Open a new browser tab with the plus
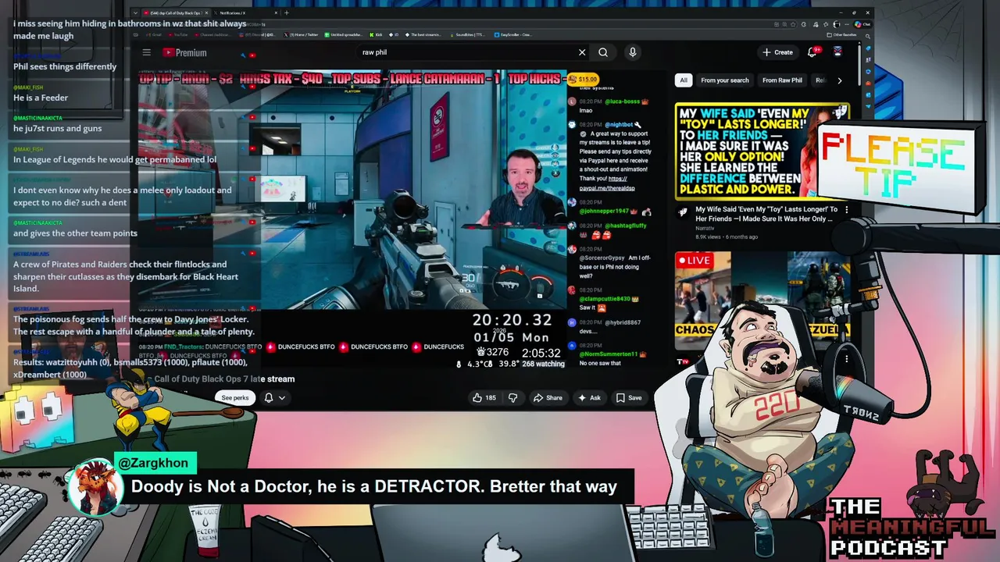Viewport: 1000px width, 562px height. click(287, 13)
